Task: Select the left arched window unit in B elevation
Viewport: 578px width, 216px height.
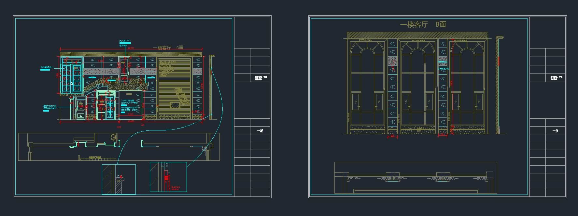Action: click(x=367, y=87)
